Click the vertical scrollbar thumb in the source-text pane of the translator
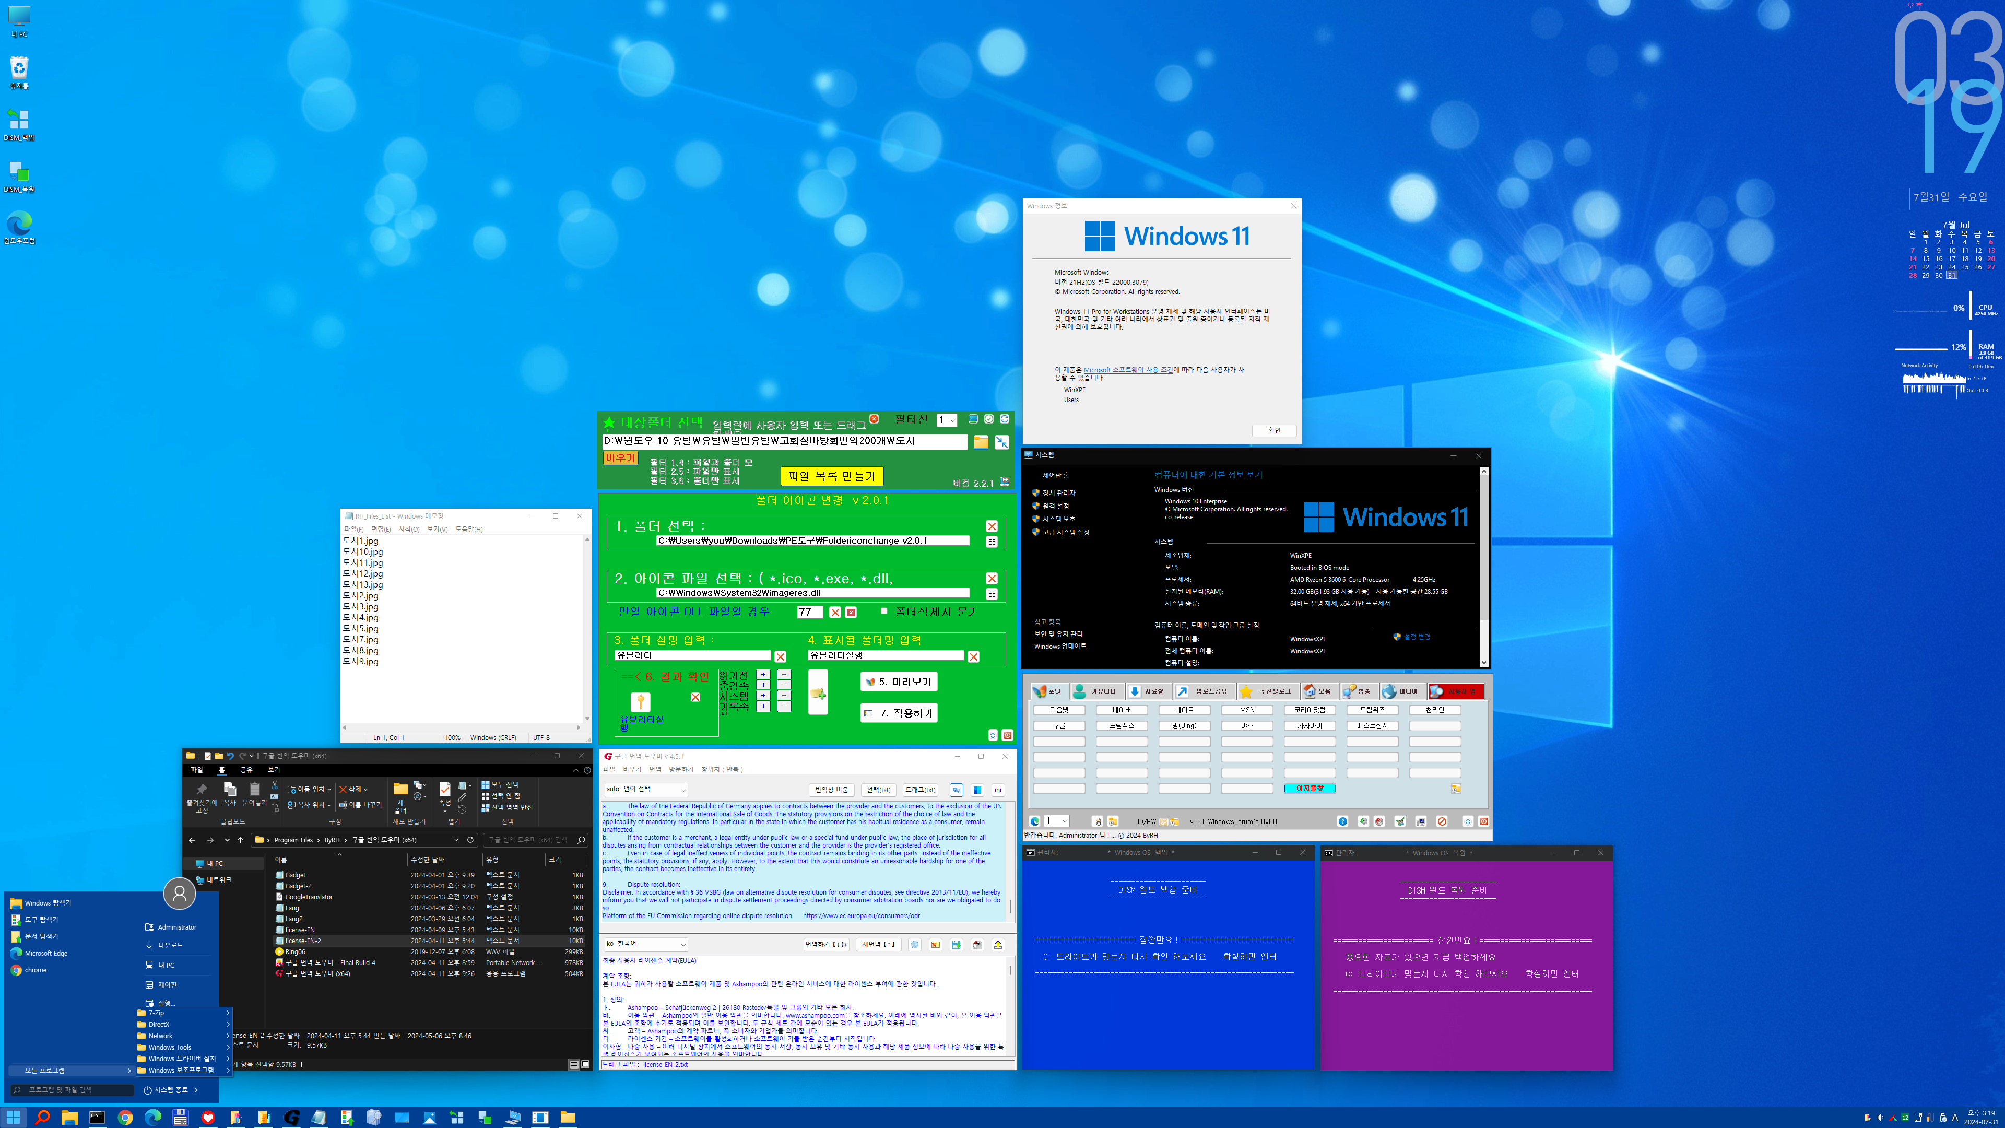Screen dimensions: 2005x1128 [x=1010, y=907]
